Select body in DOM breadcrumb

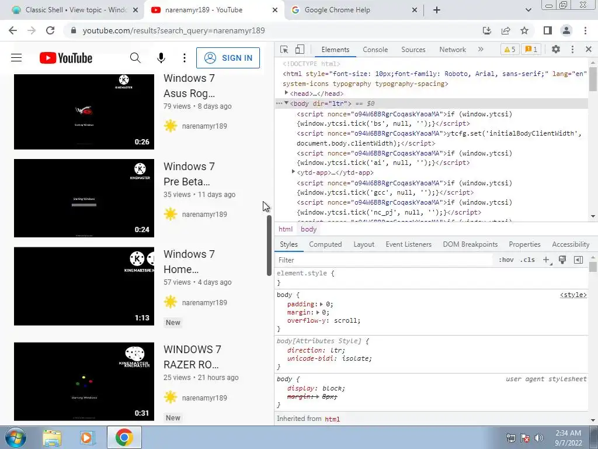coord(308,229)
